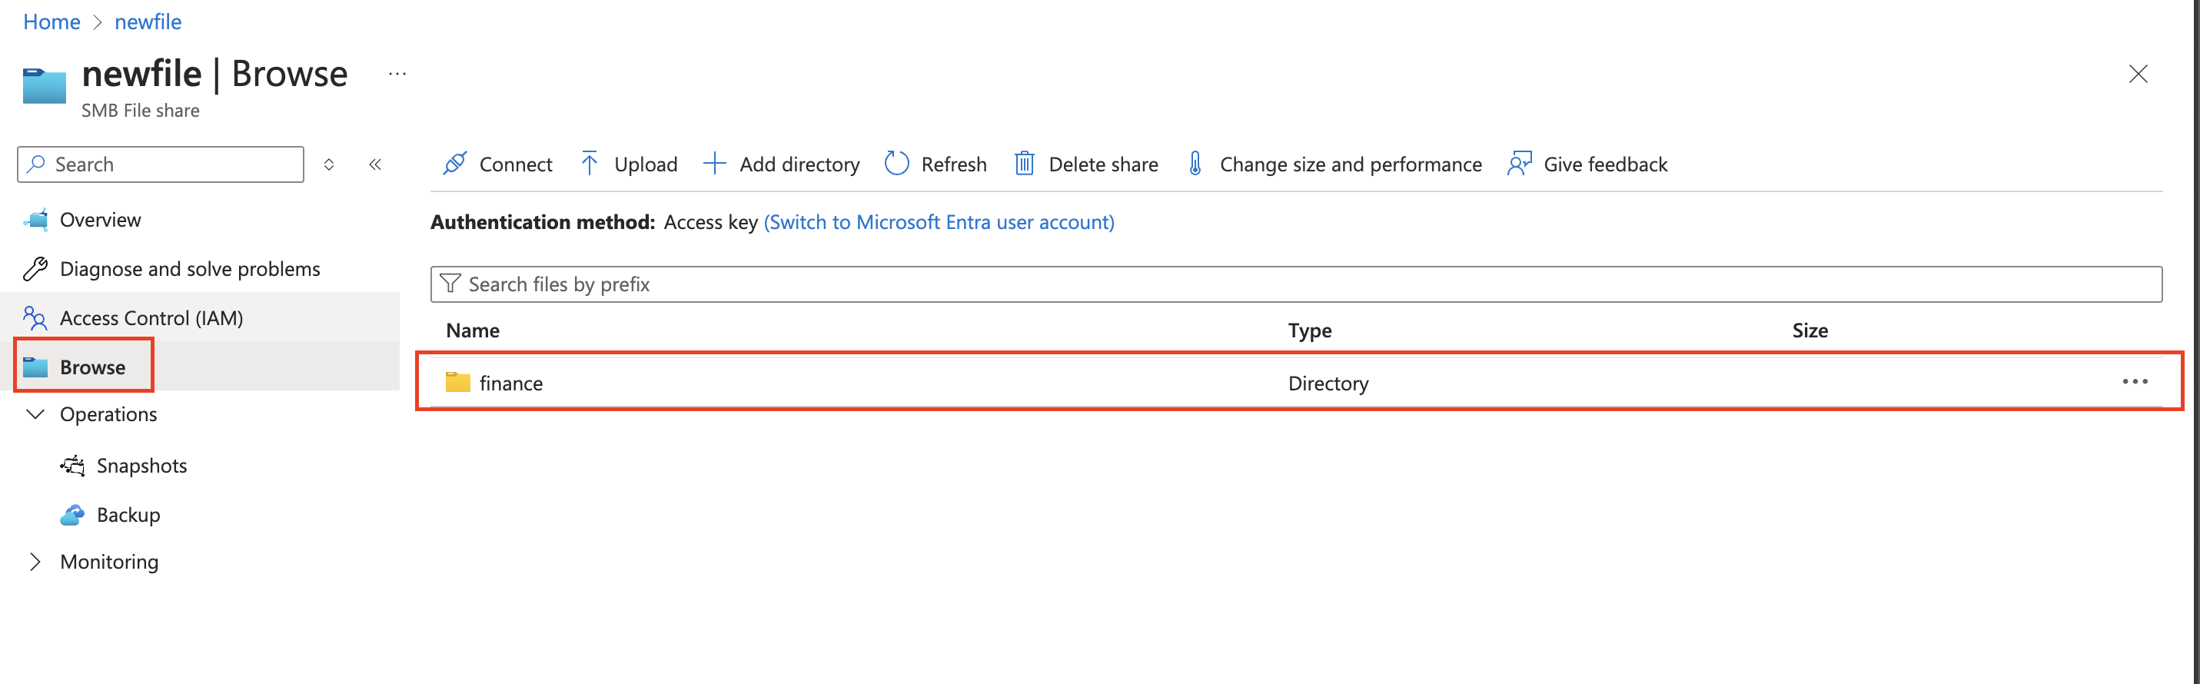Click the Type column header
Image resolution: width=2200 pixels, height=684 pixels.
[x=1309, y=330]
